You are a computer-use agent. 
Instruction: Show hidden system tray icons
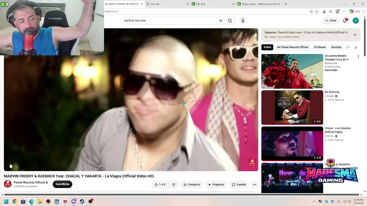(x=314, y=201)
